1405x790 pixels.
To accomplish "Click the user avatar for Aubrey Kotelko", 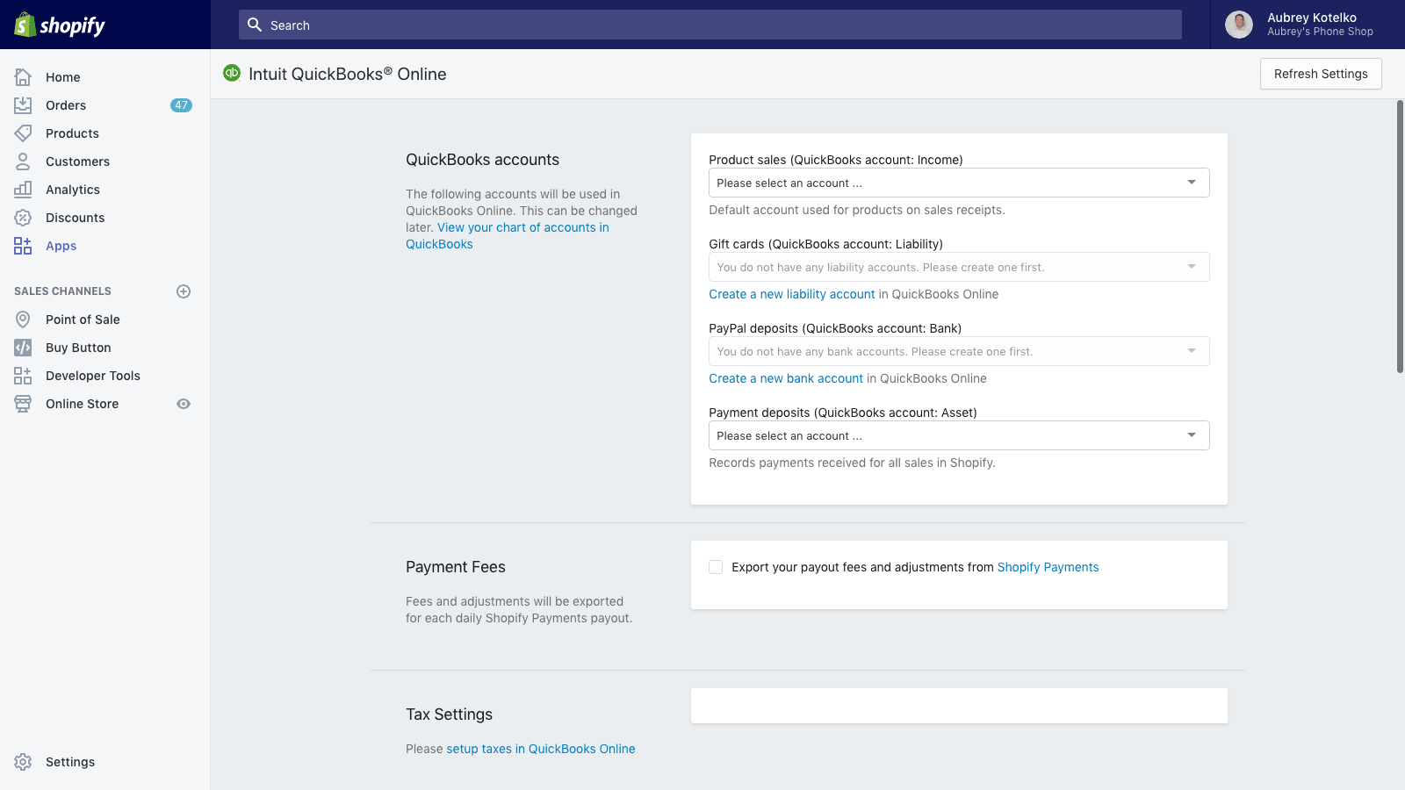I will [1238, 25].
